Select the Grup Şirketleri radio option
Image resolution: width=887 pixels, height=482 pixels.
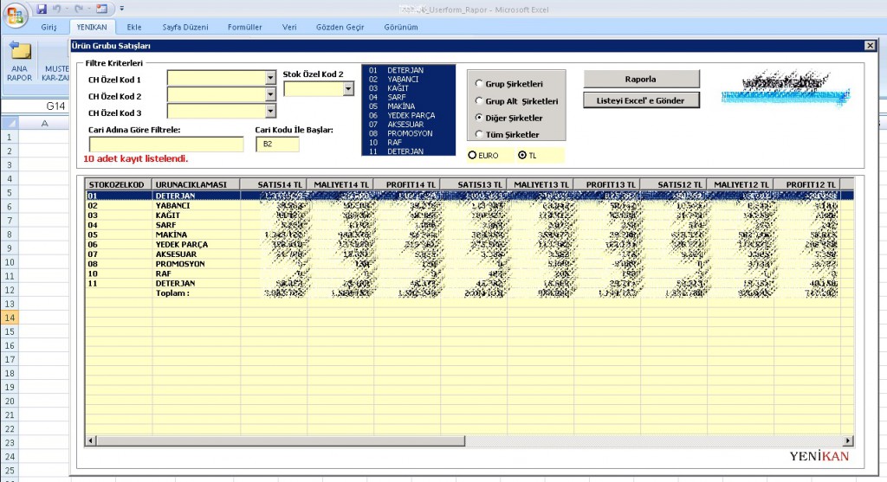tap(479, 84)
